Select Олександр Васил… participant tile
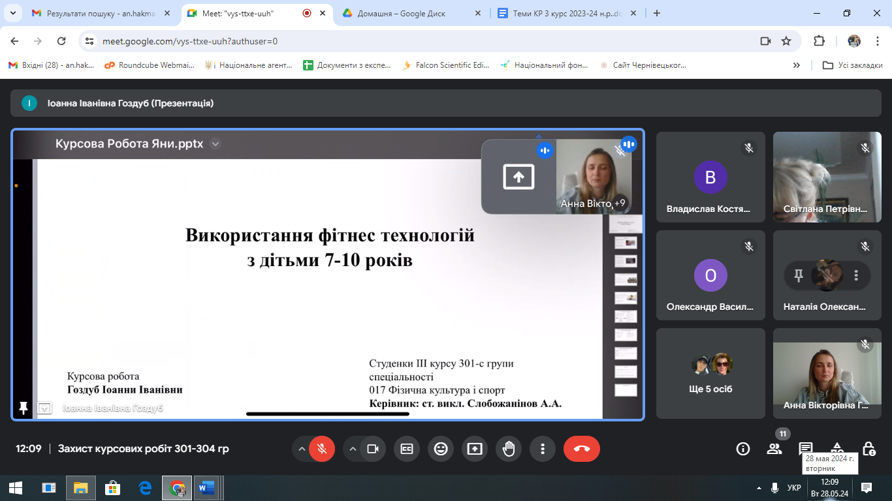Viewport: 892px width, 501px height. point(710,275)
